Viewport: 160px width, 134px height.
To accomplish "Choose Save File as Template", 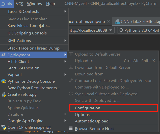I will tap(34, 26).
